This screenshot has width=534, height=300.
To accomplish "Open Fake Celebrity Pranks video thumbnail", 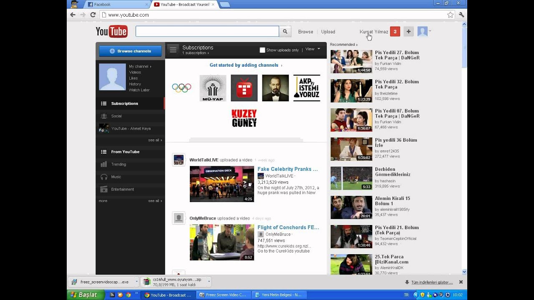I will [x=222, y=184].
